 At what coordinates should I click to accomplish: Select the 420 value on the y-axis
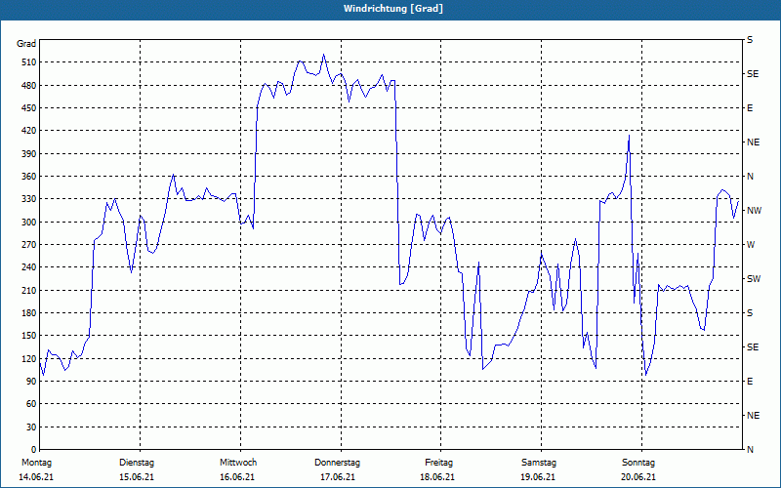pyautogui.click(x=28, y=131)
